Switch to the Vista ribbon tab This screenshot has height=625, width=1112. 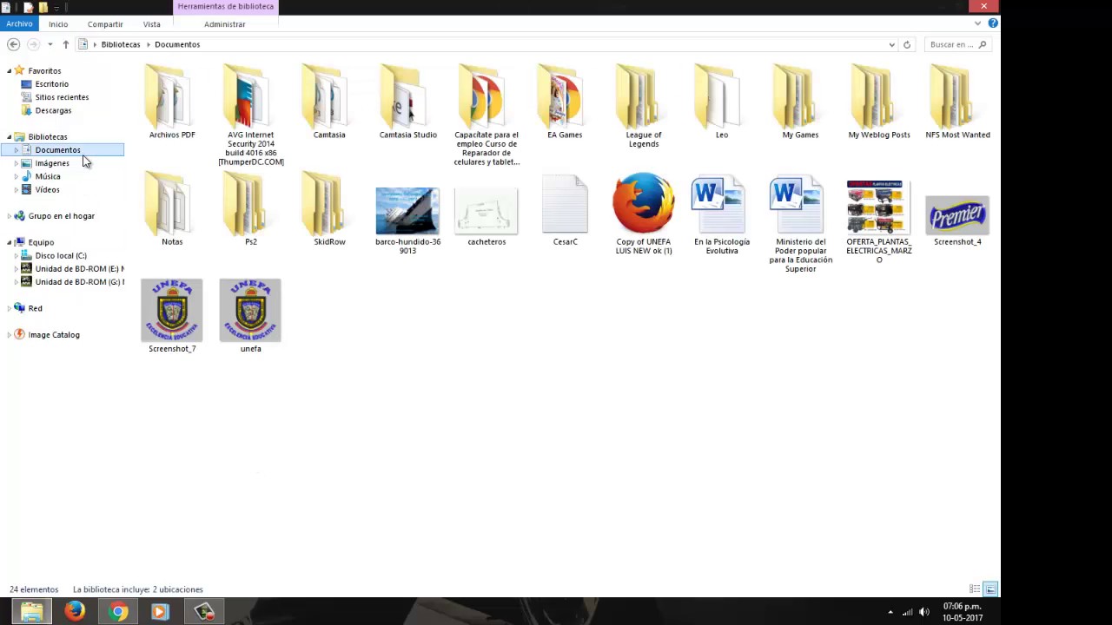click(x=152, y=24)
